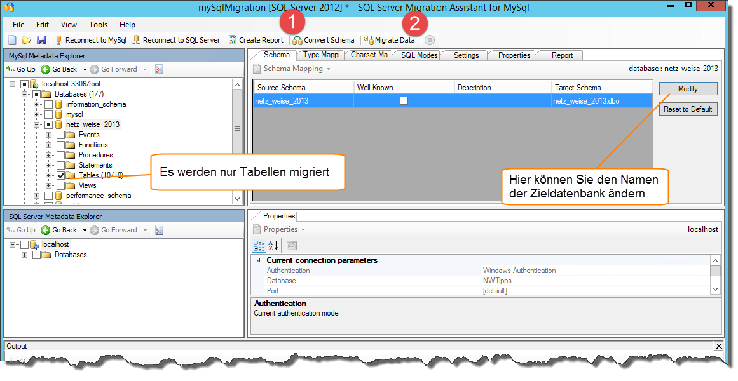The height and width of the screenshot is (381, 738).
Task: Click the Open Project folder icon
Action: tap(27, 40)
